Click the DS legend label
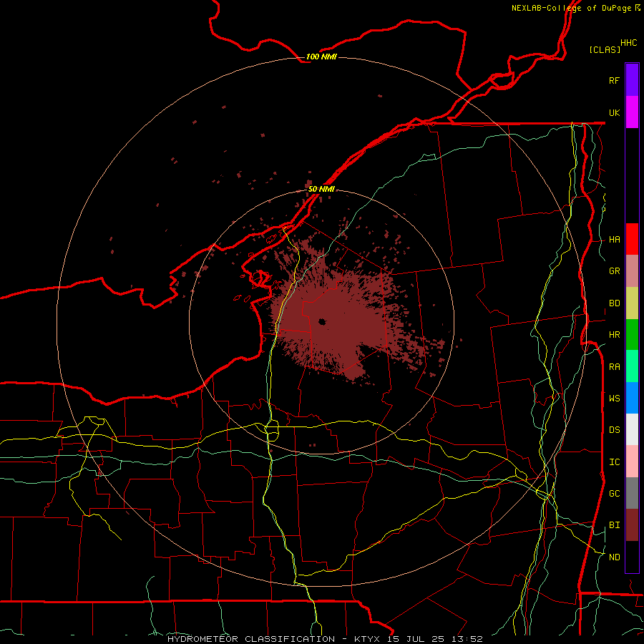Screen dimensions: 644x644 (x=614, y=430)
